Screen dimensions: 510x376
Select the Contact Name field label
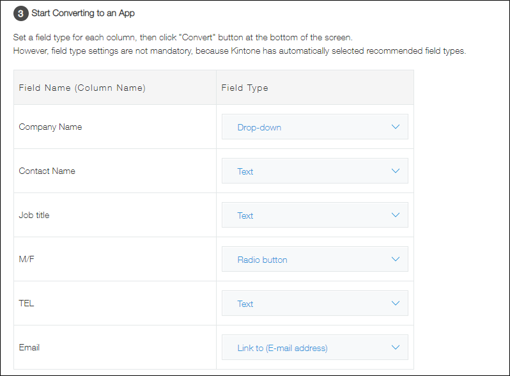(x=47, y=171)
